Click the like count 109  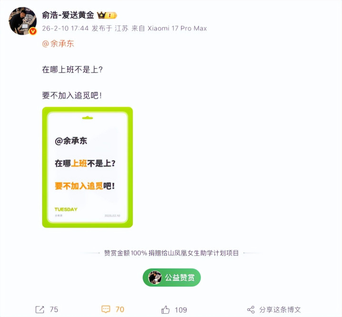(181, 310)
